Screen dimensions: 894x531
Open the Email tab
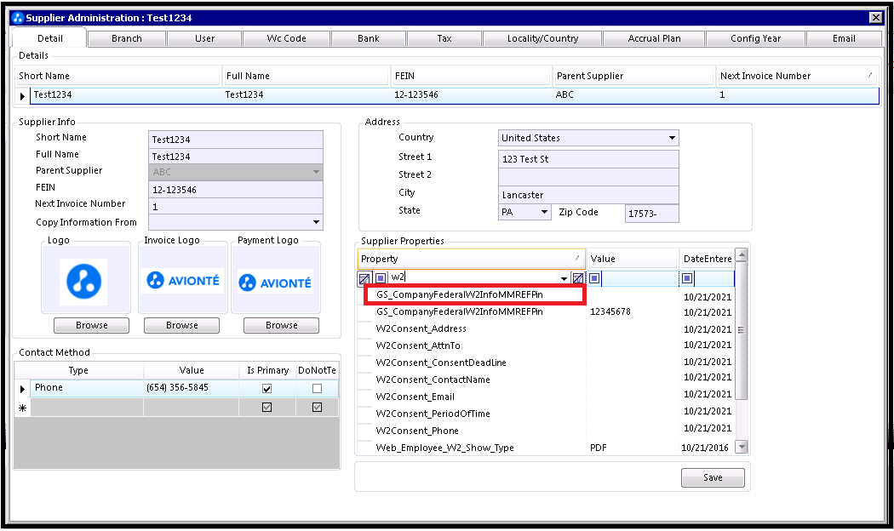[x=844, y=38]
